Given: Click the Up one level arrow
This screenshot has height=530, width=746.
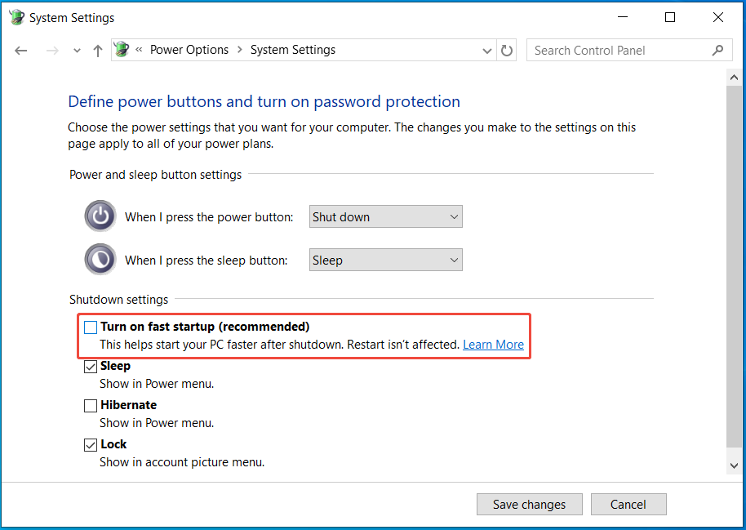Looking at the screenshot, I should [x=97, y=50].
